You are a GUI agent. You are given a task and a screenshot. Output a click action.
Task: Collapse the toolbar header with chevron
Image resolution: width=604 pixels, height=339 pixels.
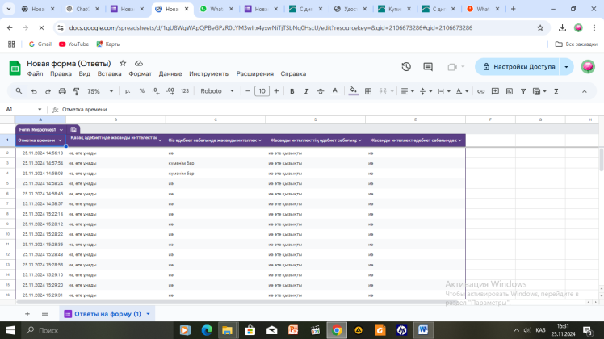click(585, 91)
